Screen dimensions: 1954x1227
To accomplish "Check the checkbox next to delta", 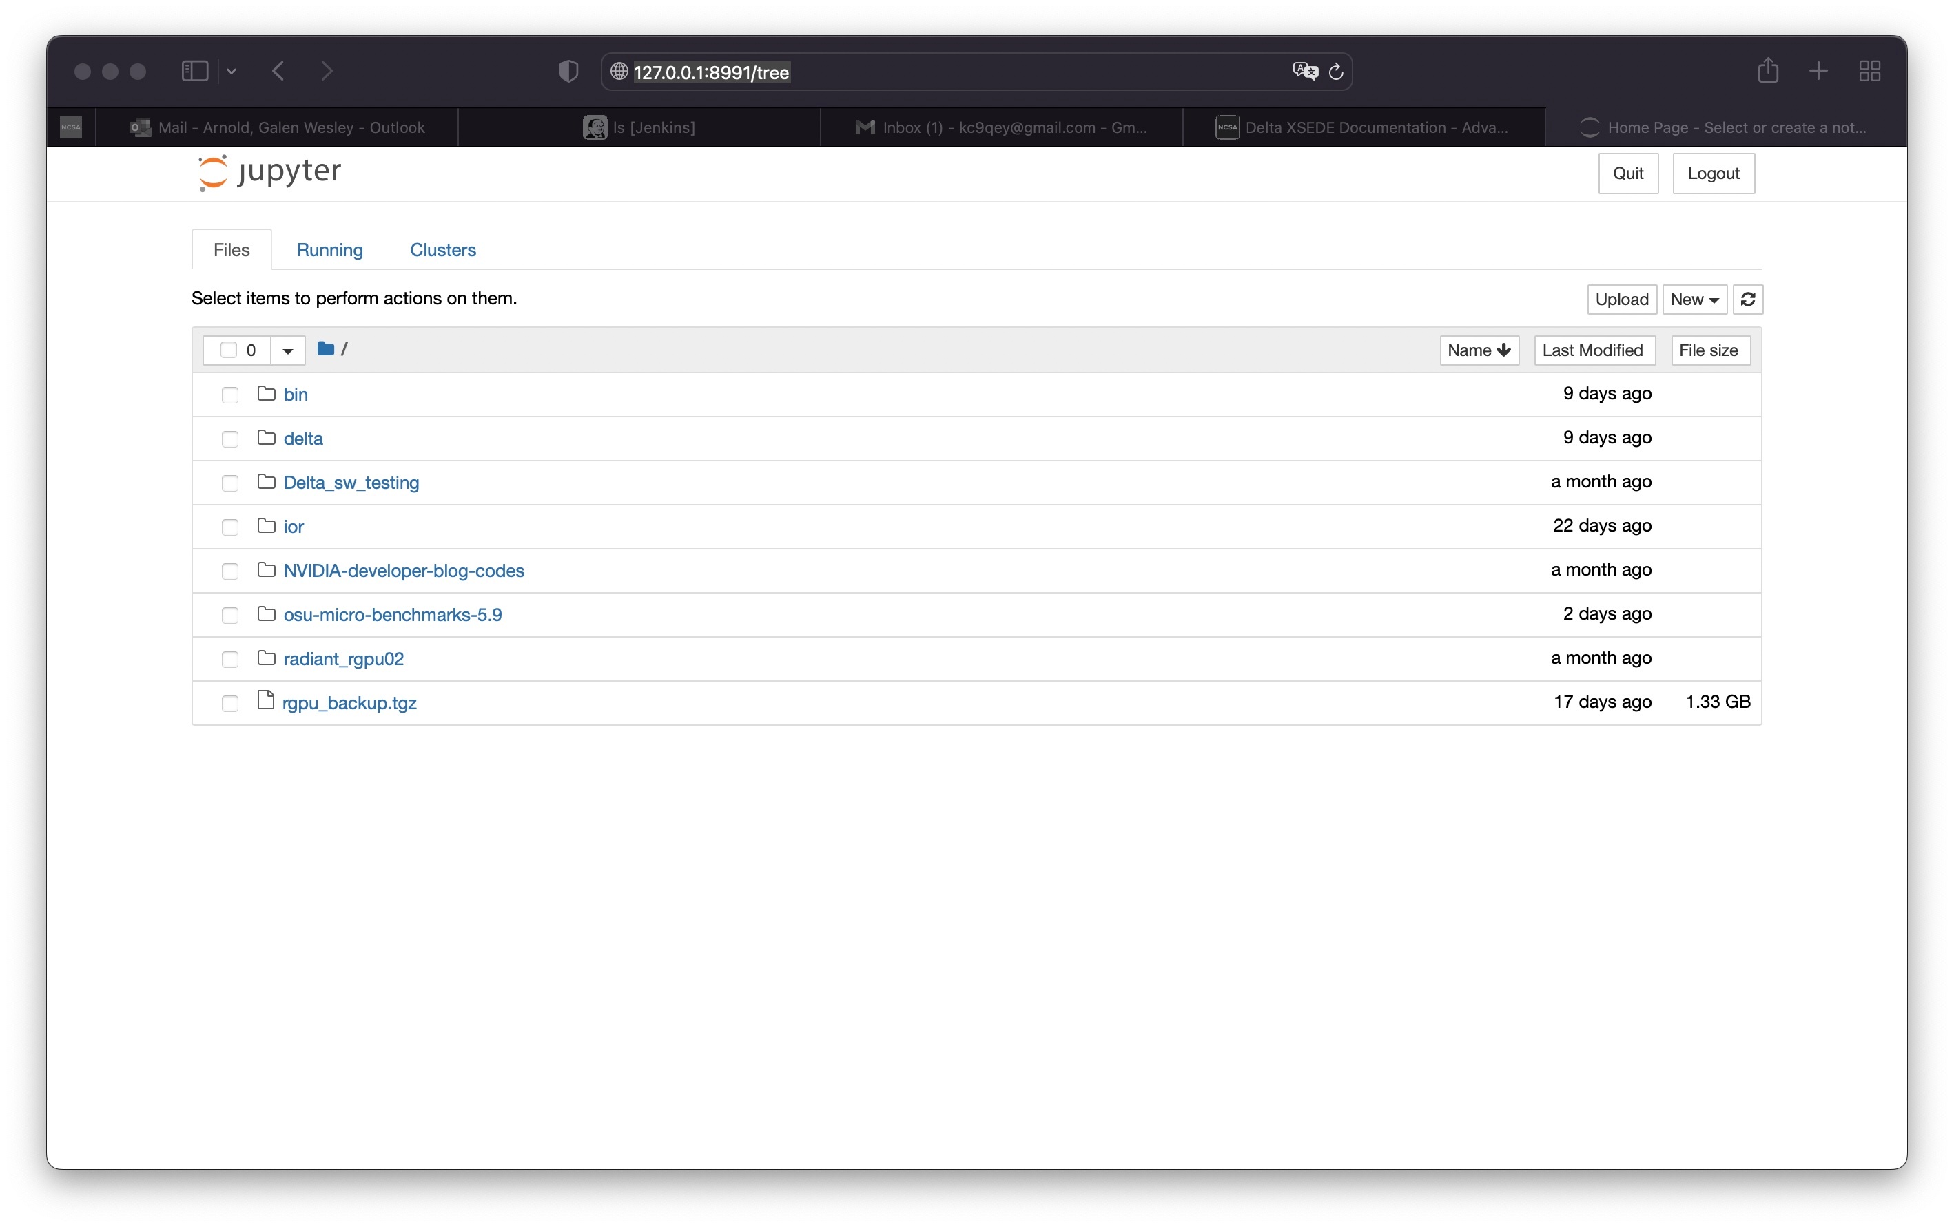I will click(x=229, y=439).
